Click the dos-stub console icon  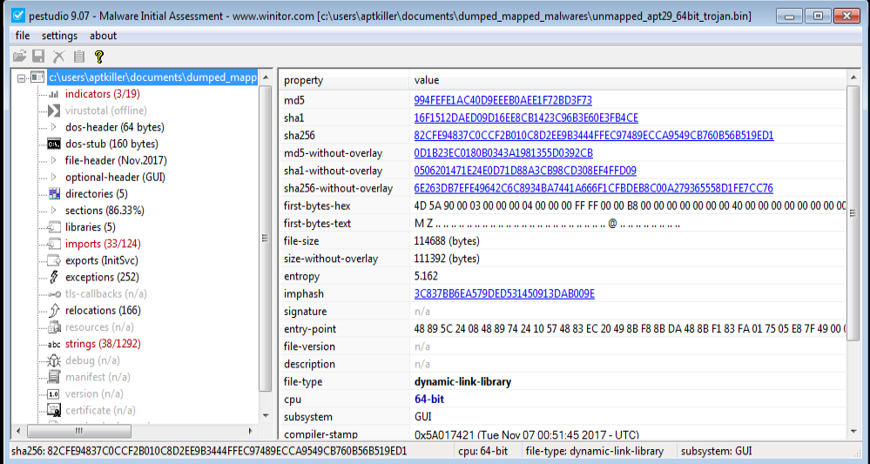pos(54,145)
